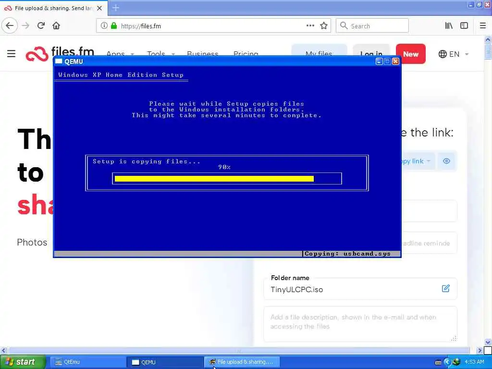Click the network globe tray icon
The height and width of the screenshot is (369, 492).
tap(456, 362)
